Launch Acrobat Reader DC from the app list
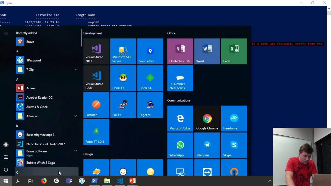The image size is (331, 186). pyautogui.click(x=47, y=97)
